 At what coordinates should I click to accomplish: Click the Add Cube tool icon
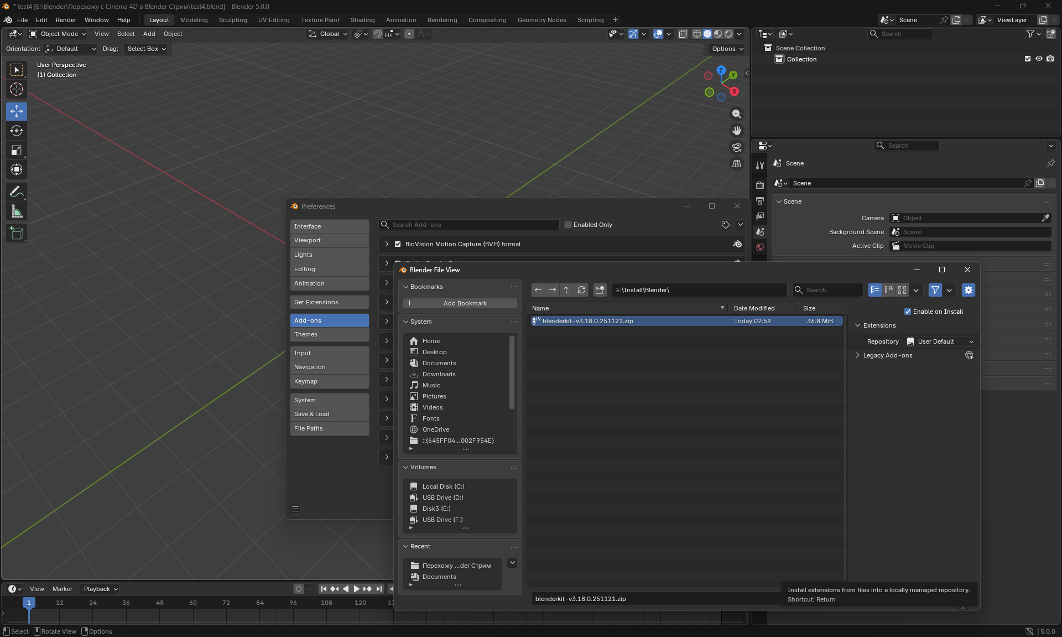(x=17, y=234)
